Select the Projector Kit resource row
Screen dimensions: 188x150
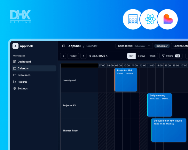coord(79,105)
